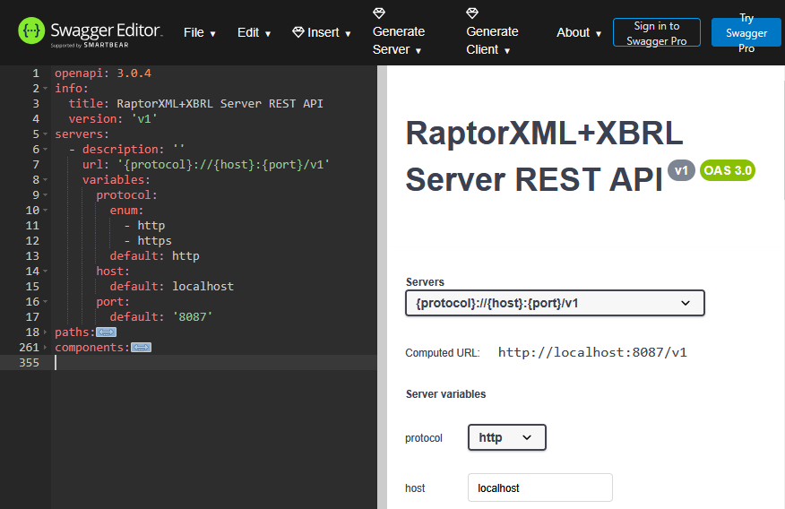Click the folded paths placeholder icon
The height and width of the screenshot is (509, 785).
pos(106,332)
